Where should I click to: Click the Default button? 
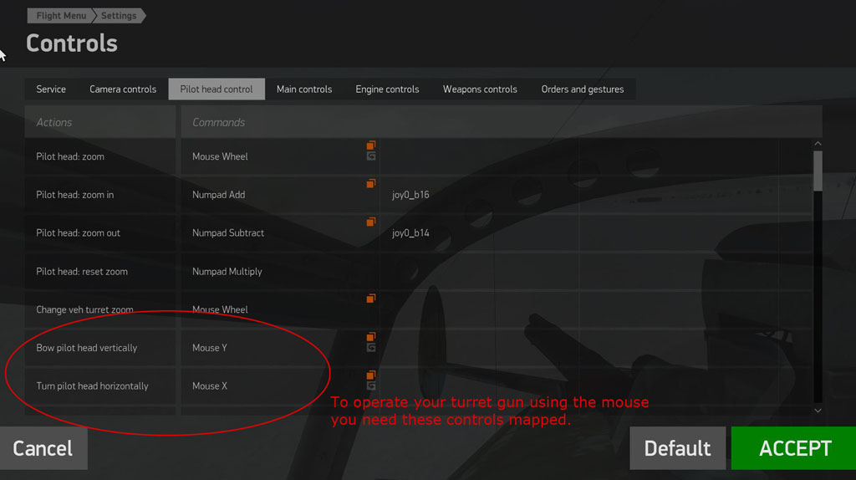pyautogui.click(x=677, y=448)
